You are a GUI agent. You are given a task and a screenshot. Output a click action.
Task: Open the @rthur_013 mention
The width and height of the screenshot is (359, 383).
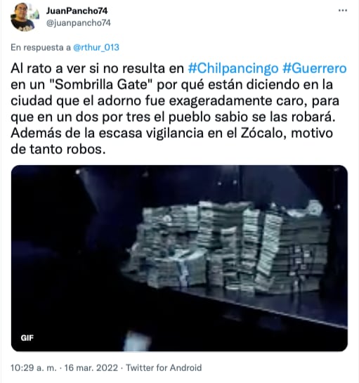coord(96,47)
